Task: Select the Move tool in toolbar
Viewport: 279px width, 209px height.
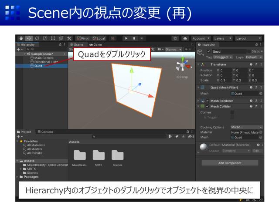Action: [x=28, y=38]
